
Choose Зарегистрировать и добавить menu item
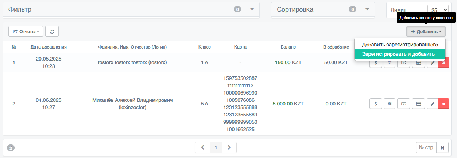(x=400, y=54)
